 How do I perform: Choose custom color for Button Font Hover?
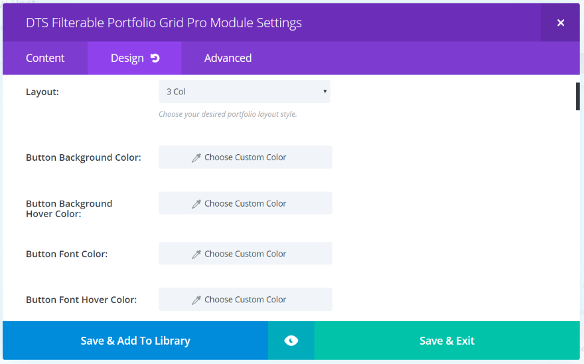point(246,300)
